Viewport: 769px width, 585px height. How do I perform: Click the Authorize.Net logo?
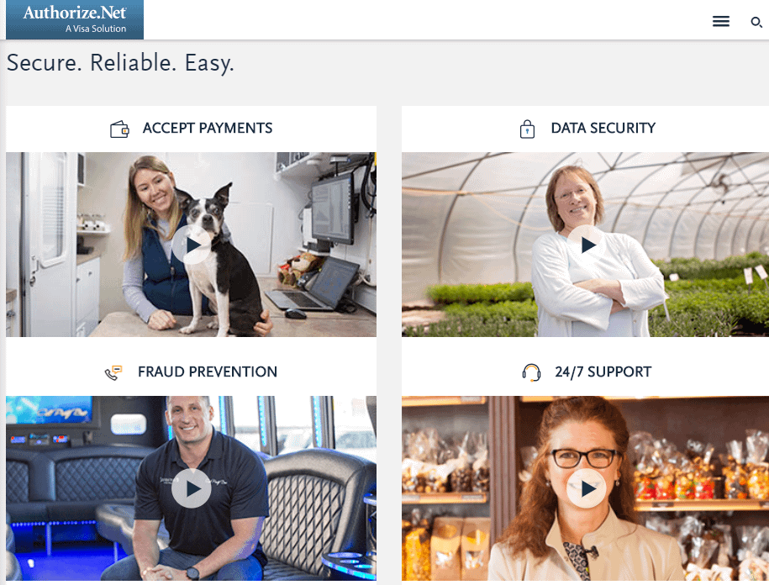click(x=75, y=19)
